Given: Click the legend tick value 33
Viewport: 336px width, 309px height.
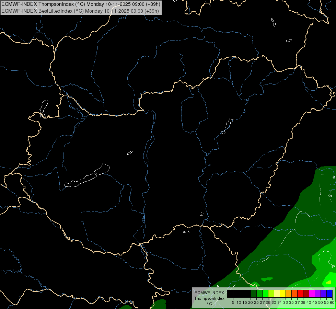Looking at the screenshot, I should tap(286, 302).
